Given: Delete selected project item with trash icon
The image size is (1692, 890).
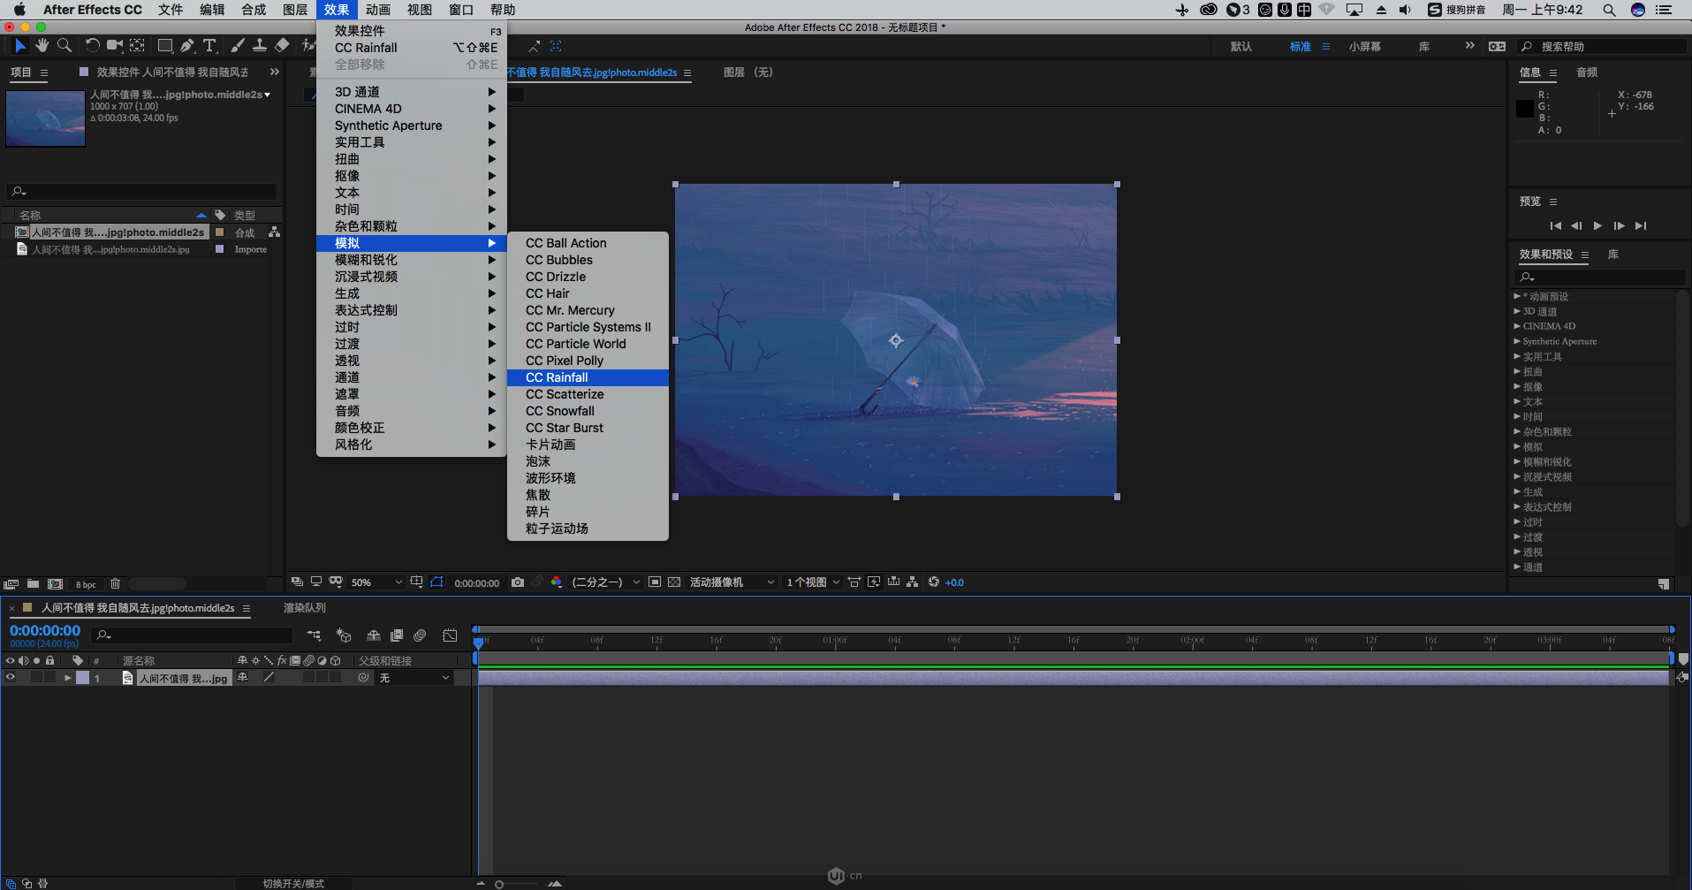Looking at the screenshot, I should tap(115, 584).
